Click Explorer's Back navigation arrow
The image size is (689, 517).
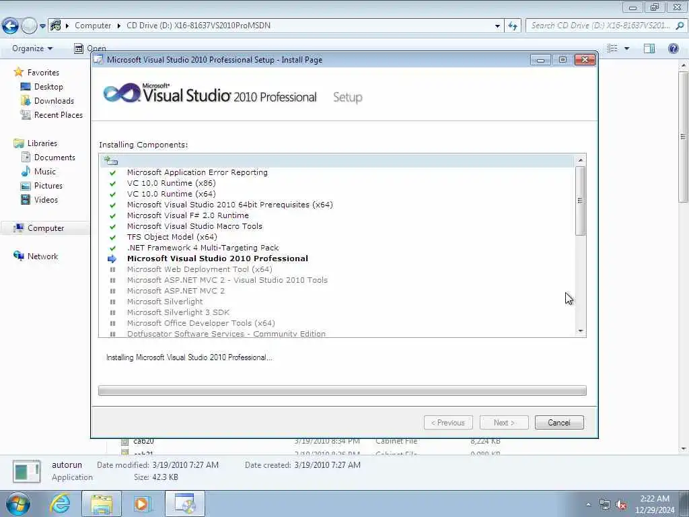click(10, 26)
